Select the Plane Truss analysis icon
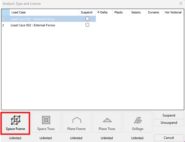The width and height of the screenshot is (185, 142). click(107, 122)
